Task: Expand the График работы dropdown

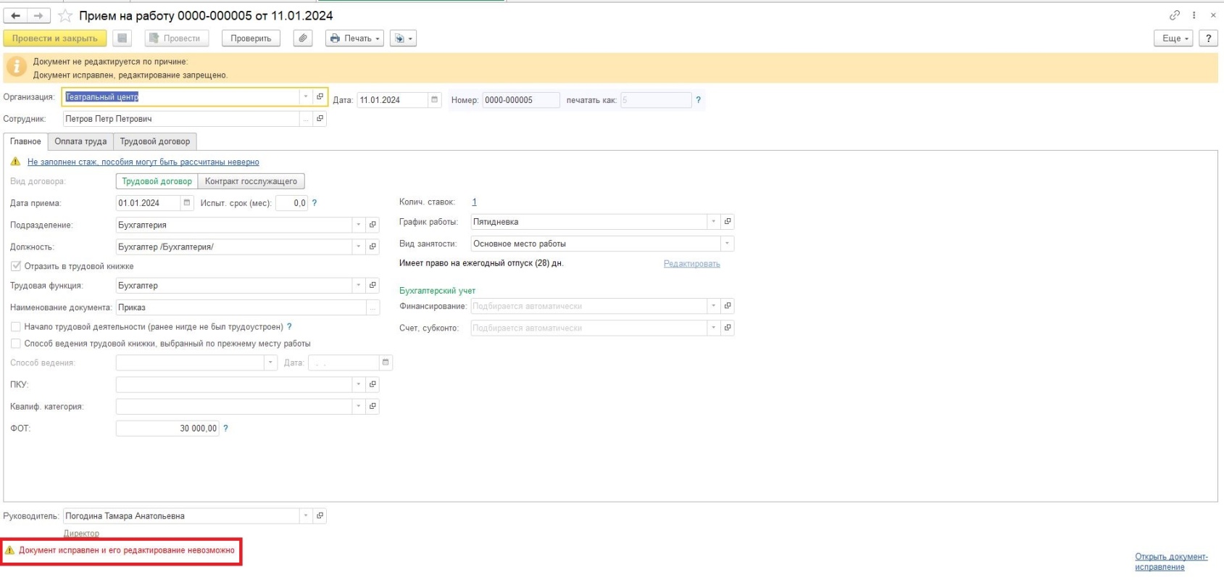Action: (714, 222)
